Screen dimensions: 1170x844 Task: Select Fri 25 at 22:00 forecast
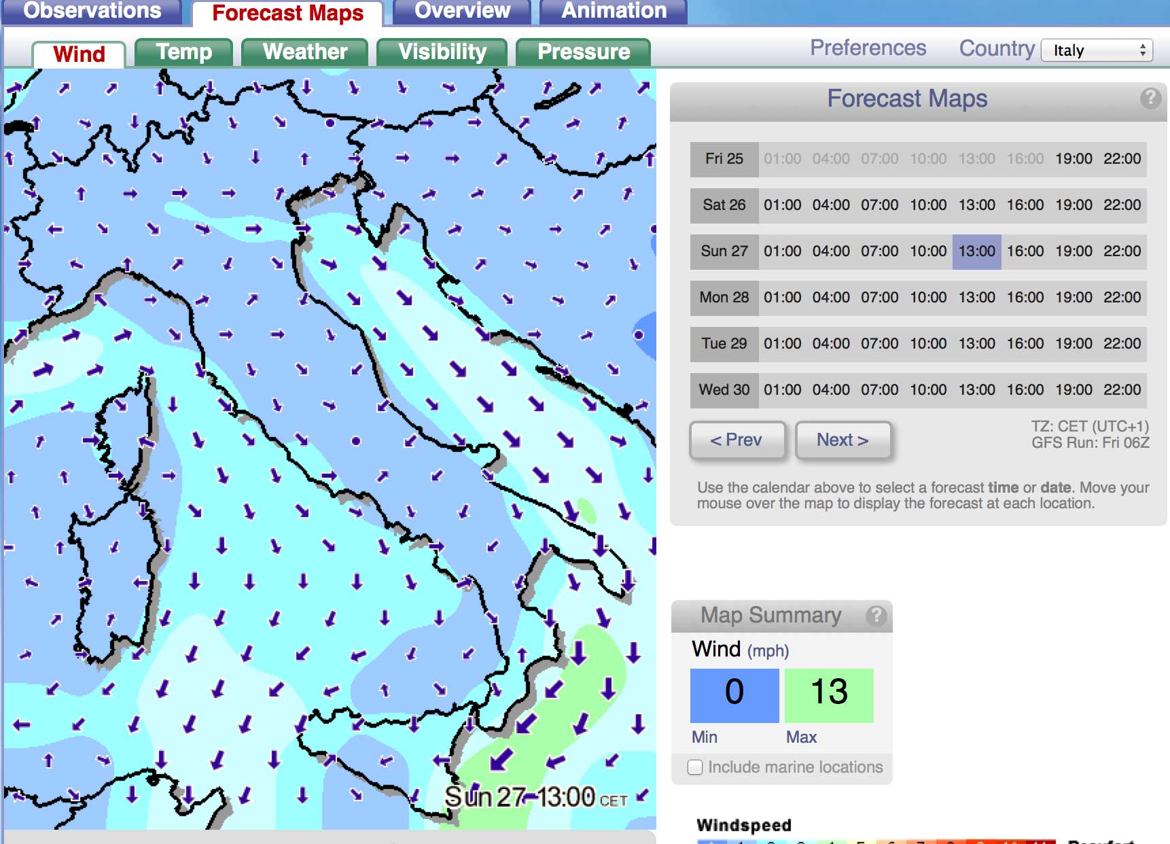point(1122,159)
